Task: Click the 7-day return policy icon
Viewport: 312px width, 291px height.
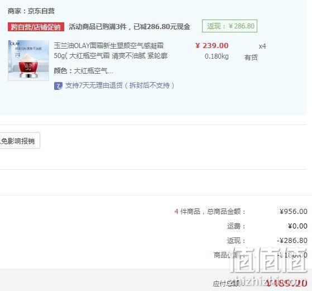Action: point(58,86)
